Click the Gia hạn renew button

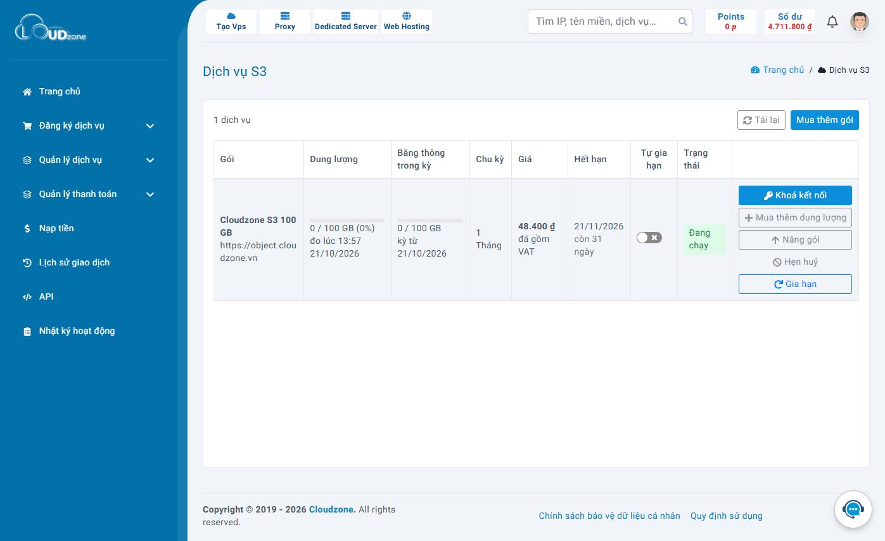coord(795,284)
